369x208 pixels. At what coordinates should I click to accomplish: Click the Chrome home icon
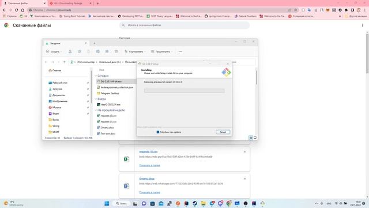(22, 10)
